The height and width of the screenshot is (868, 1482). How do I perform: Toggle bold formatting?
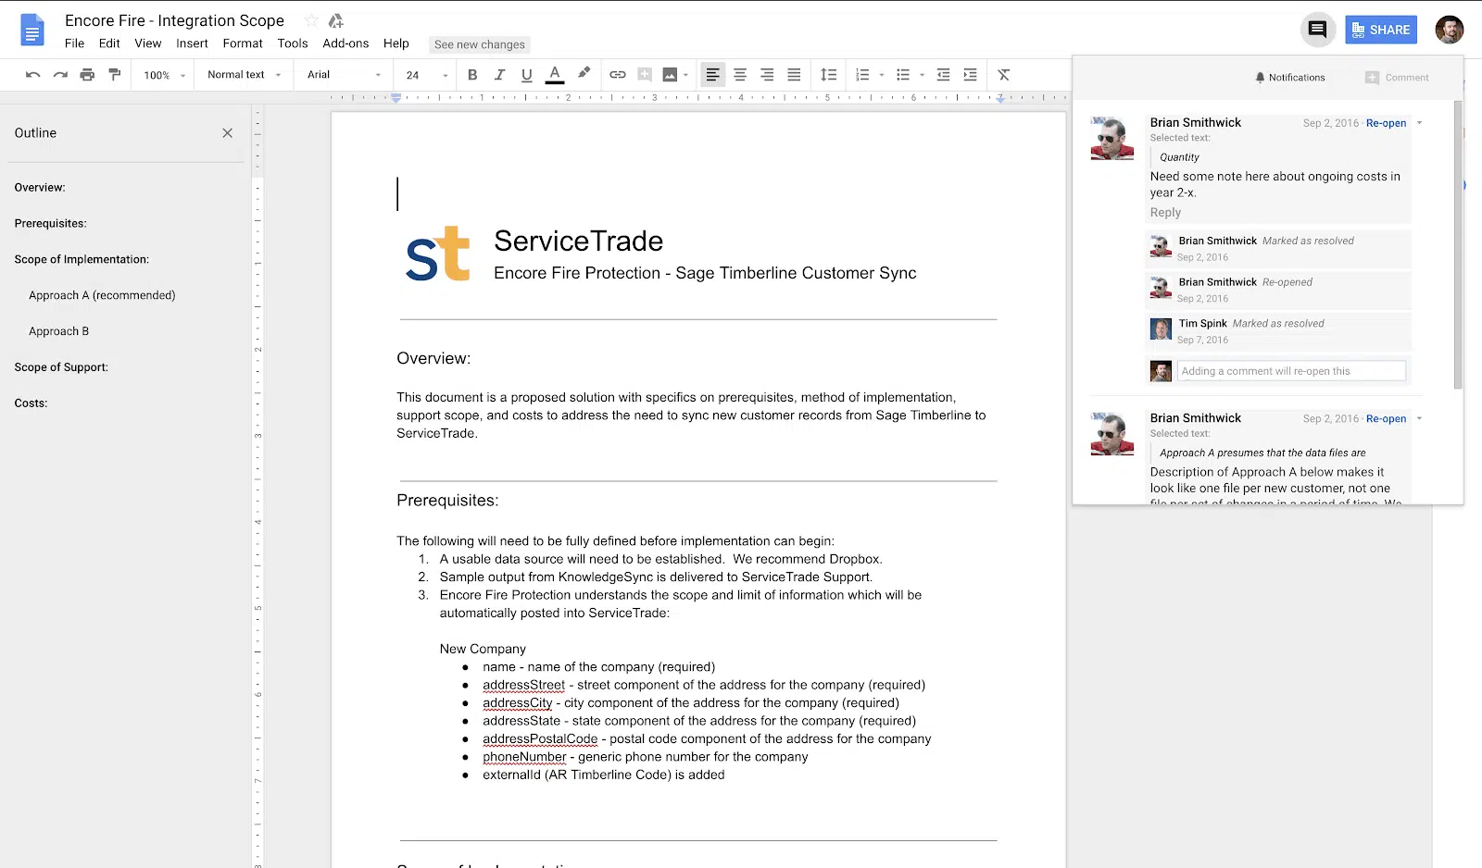[472, 75]
